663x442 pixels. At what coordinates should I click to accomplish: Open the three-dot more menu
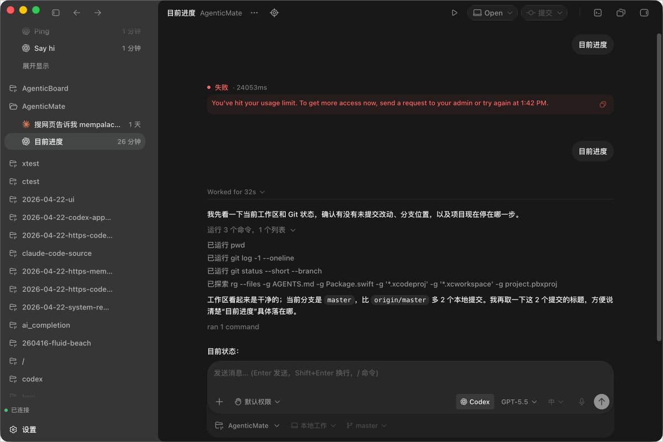pyautogui.click(x=254, y=13)
